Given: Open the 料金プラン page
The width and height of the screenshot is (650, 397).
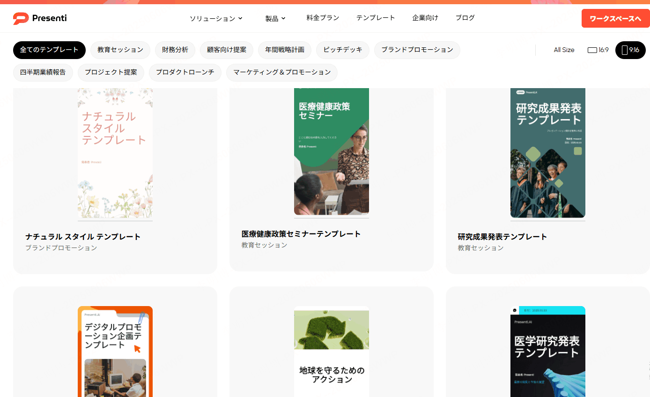Looking at the screenshot, I should coord(323,18).
